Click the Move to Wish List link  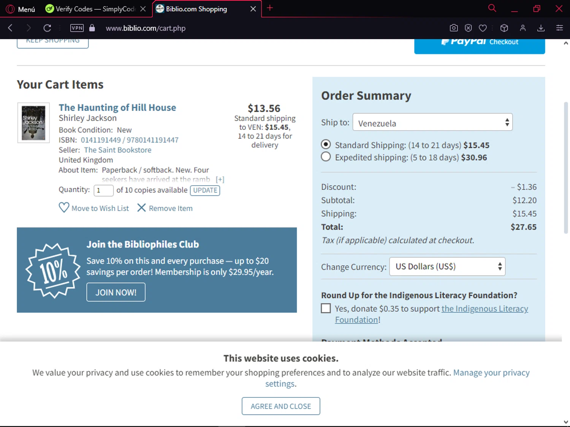click(100, 208)
